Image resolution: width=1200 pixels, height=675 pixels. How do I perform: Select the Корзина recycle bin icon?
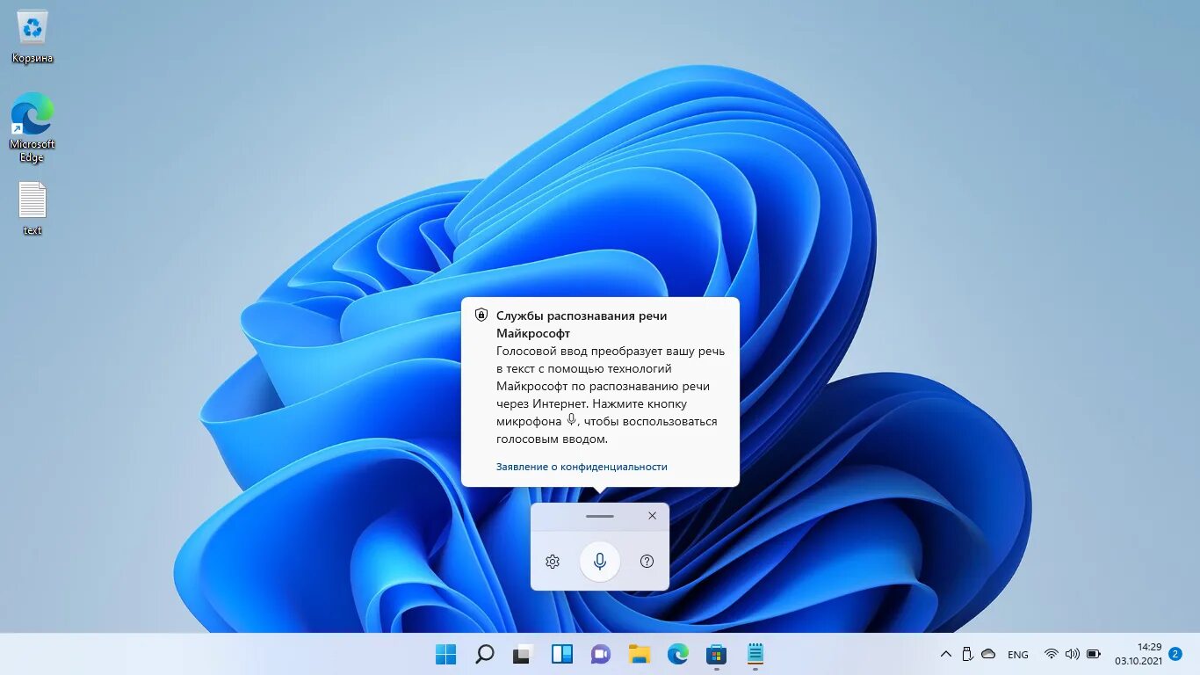[x=33, y=38]
